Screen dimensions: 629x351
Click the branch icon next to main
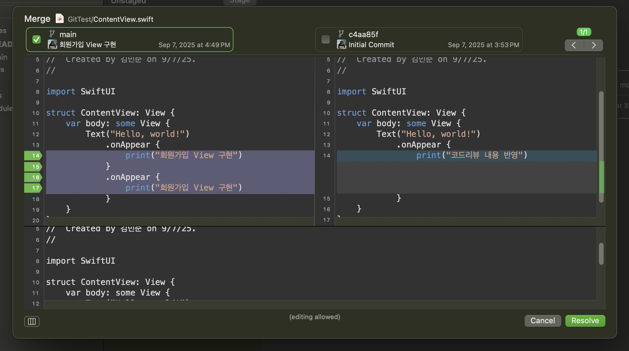point(52,34)
